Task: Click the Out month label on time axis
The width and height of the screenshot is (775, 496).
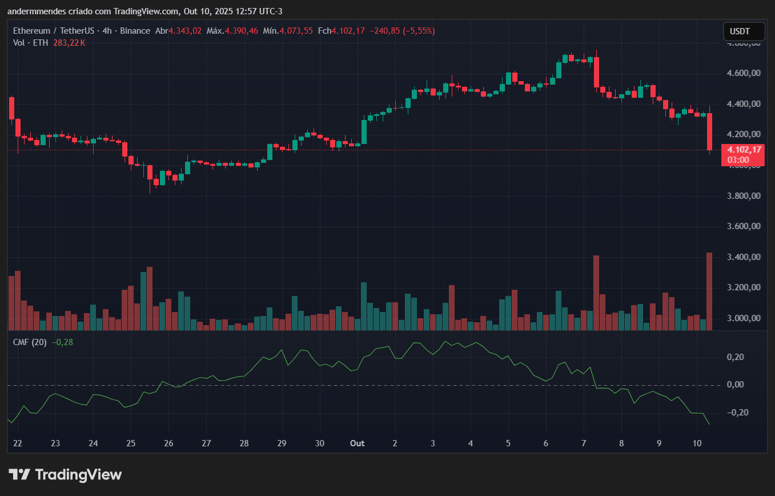Action: click(358, 443)
